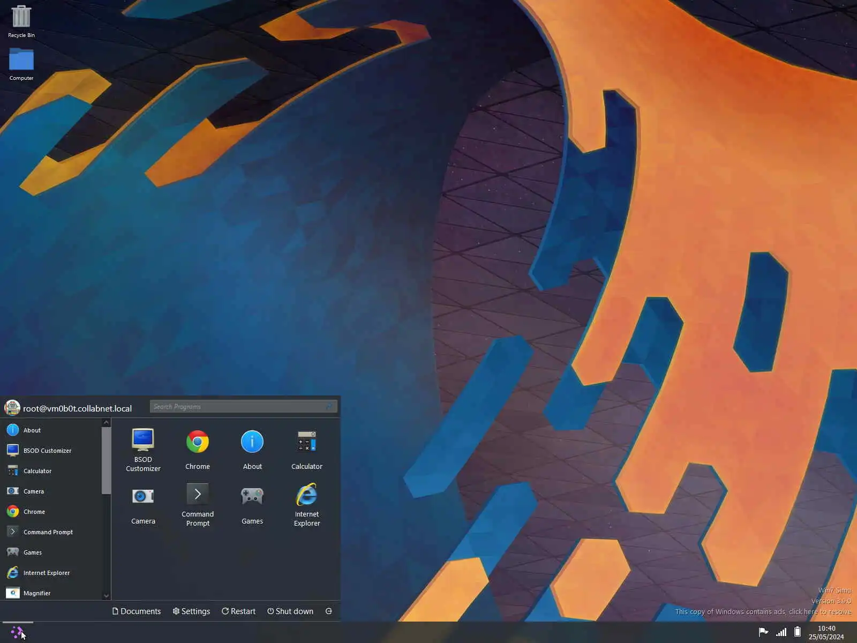This screenshot has width=857, height=643.
Task: Open the Command Prompt tile in the grid
Action: [198, 505]
